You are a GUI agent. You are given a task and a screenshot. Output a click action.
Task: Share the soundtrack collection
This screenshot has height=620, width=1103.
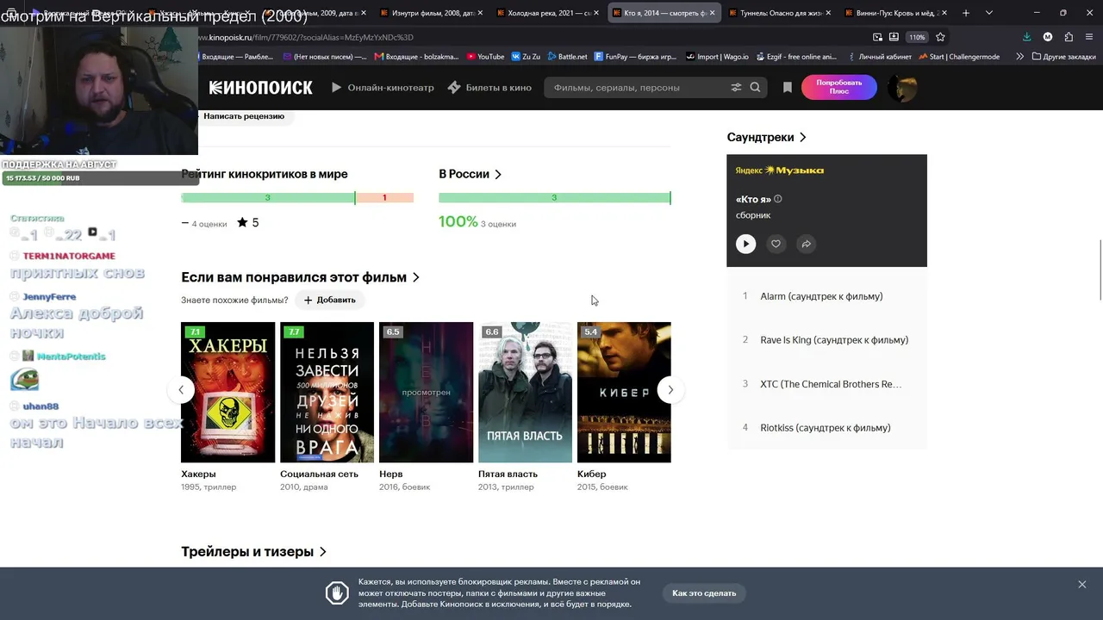(806, 244)
